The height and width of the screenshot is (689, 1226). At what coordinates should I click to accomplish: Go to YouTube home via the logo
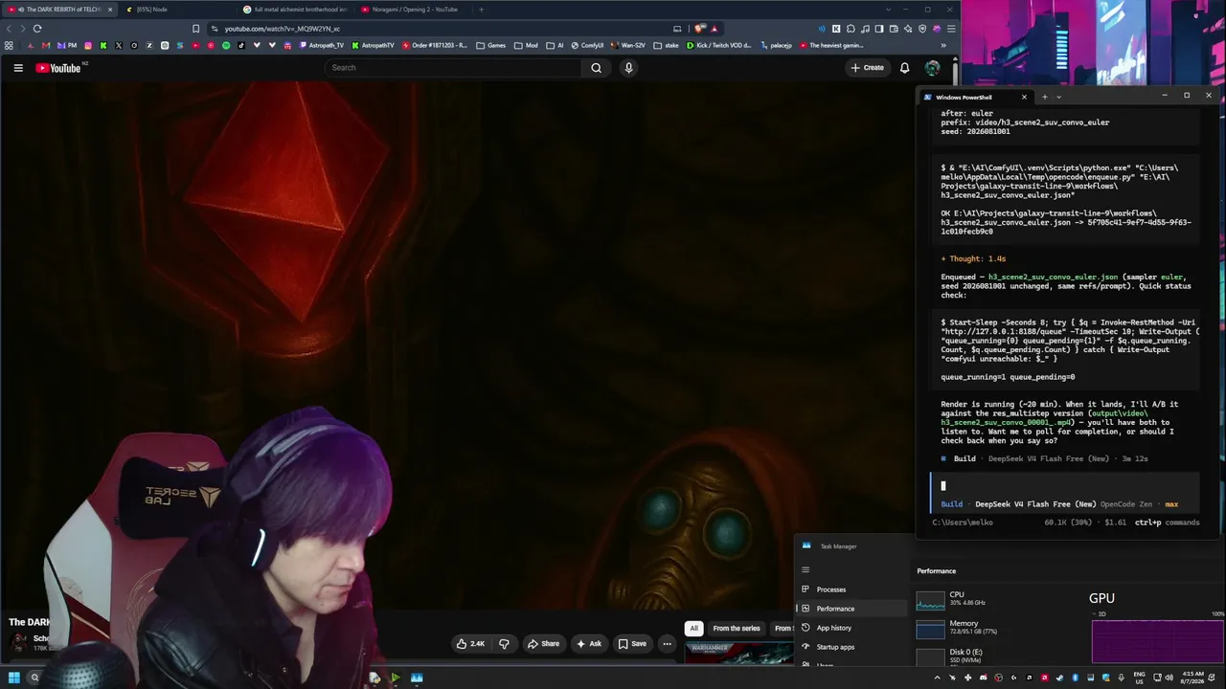(x=59, y=68)
